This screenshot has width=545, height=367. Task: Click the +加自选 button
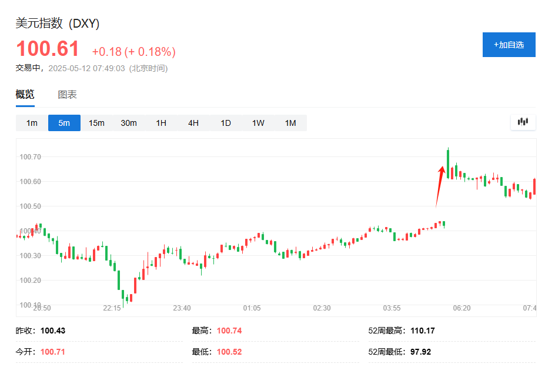[509, 45]
